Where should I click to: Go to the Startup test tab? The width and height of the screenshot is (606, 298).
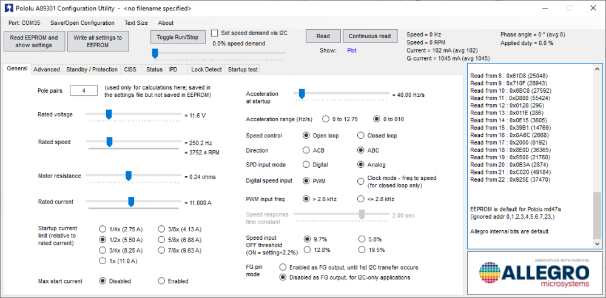coord(243,70)
